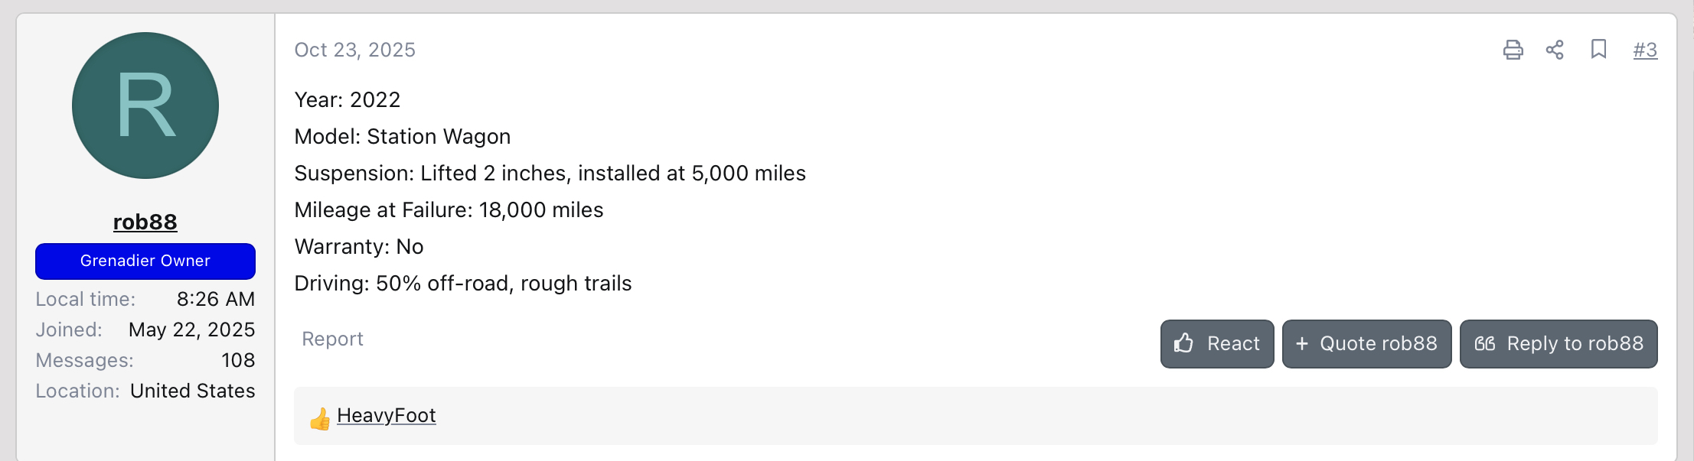Click the 108 messages count
This screenshot has width=1694, height=461.
coord(238,360)
